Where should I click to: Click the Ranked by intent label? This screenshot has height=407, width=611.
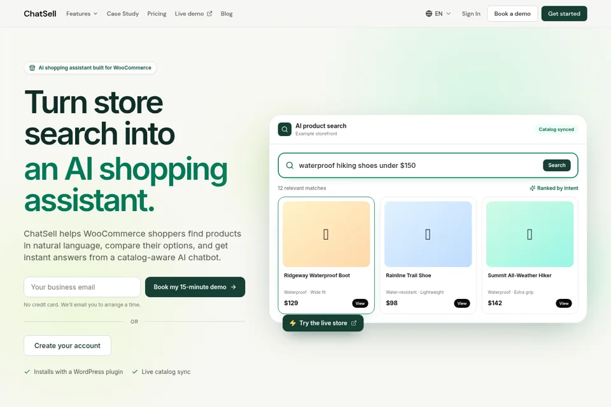click(x=558, y=188)
